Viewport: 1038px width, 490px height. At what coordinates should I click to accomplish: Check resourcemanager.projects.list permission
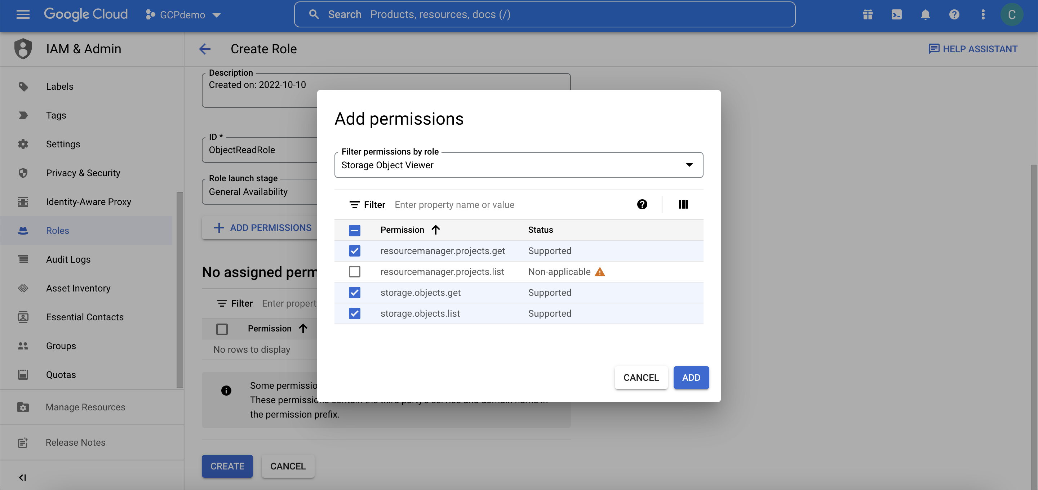(355, 272)
